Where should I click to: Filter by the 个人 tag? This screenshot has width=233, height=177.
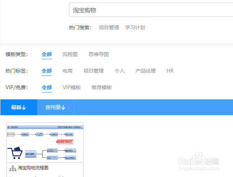[120, 71]
